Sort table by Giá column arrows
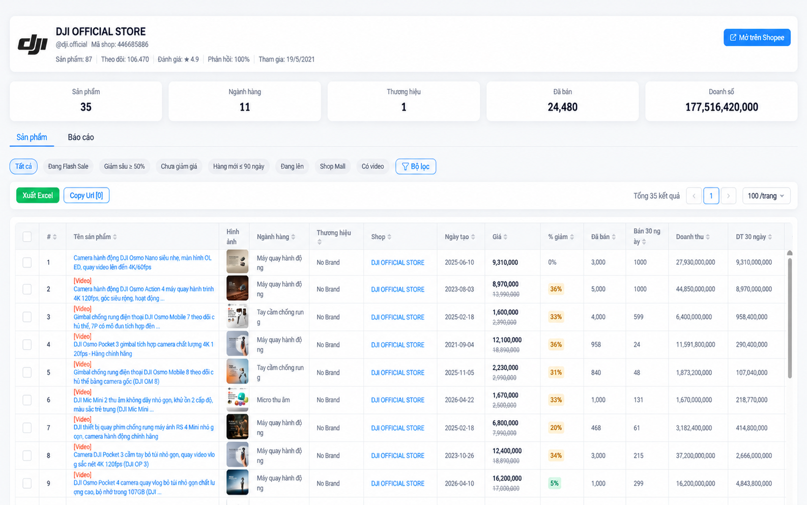Image resolution: width=807 pixels, height=505 pixels. point(505,237)
